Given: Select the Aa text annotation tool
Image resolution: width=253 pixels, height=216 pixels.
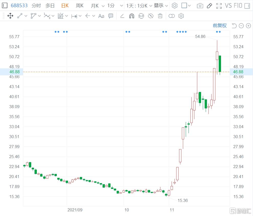Looking at the screenshot, I should coord(101,16).
